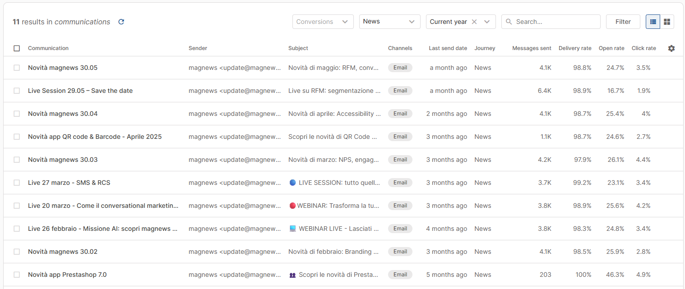Switch to list view layout

[x=653, y=22]
